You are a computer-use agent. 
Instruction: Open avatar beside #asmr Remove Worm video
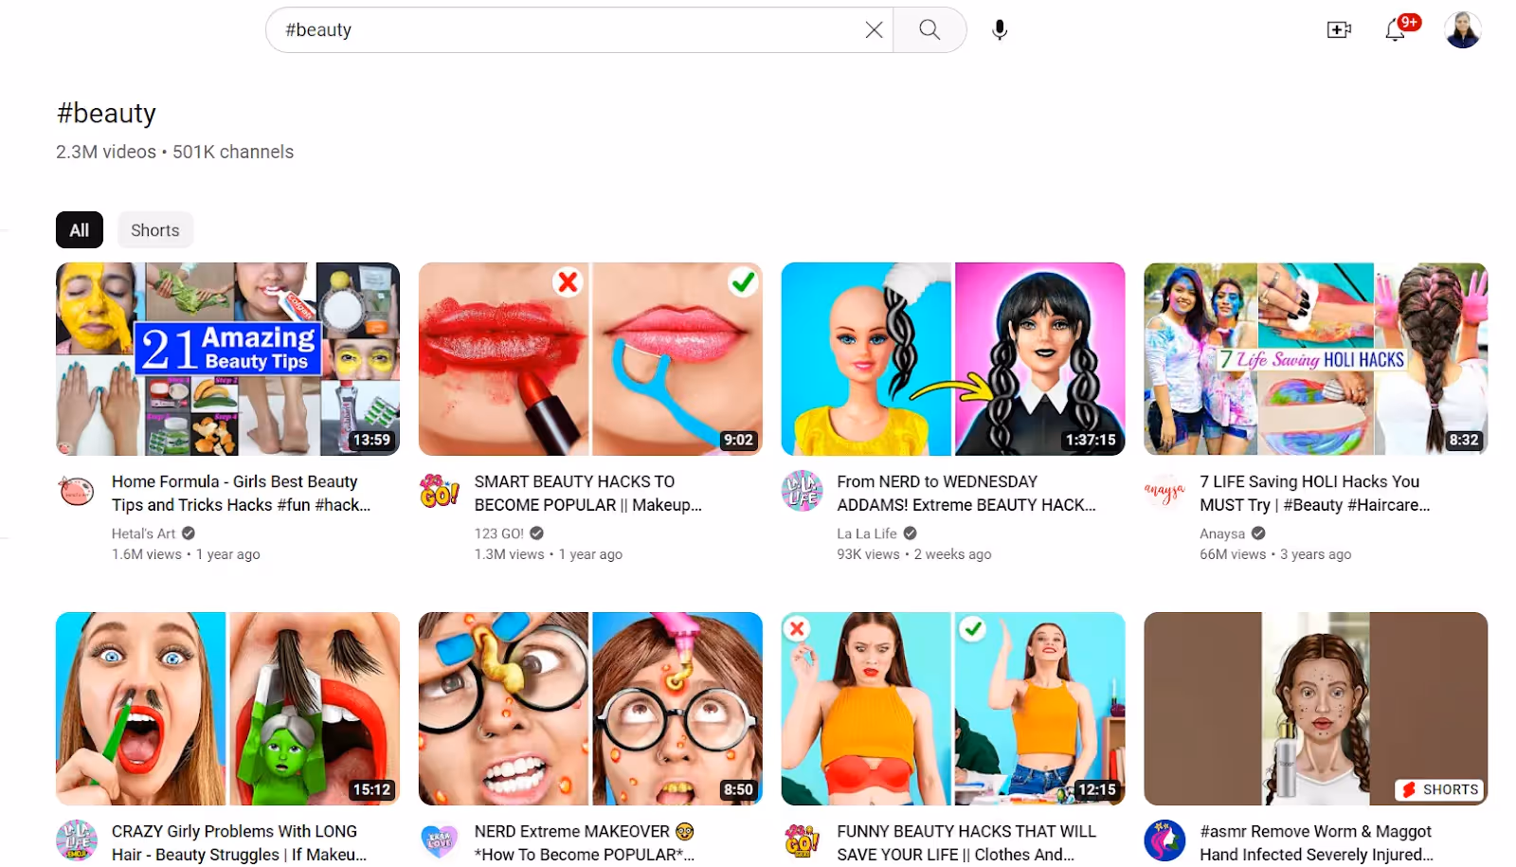pyautogui.click(x=1165, y=840)
